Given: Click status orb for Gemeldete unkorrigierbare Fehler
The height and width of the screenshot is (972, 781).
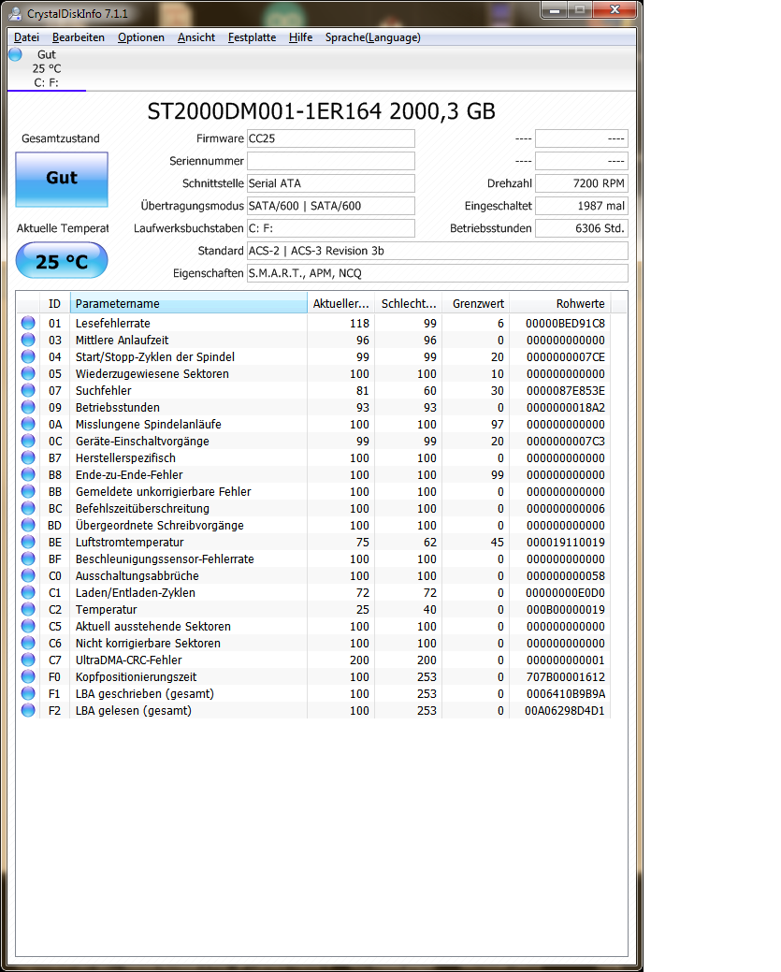Looking at the screenshot, I should click(x=28, y=491).
